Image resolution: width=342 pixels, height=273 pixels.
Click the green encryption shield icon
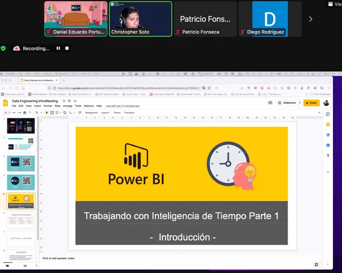[4, 48]
